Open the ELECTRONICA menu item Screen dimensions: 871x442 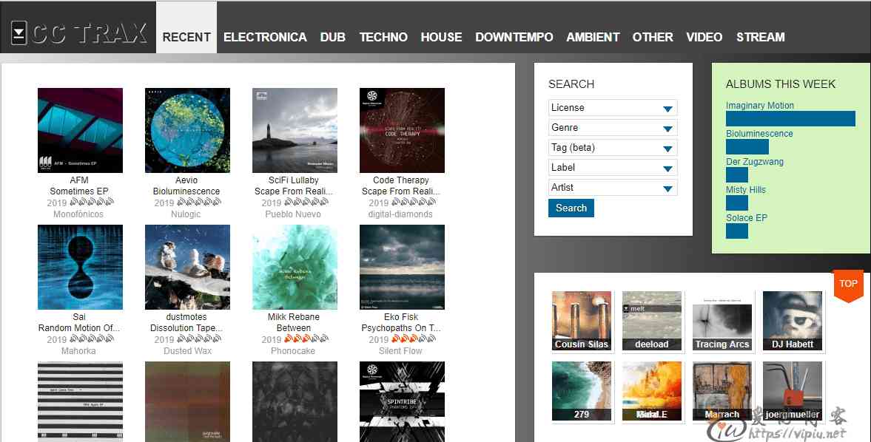(x=265, y=37)
